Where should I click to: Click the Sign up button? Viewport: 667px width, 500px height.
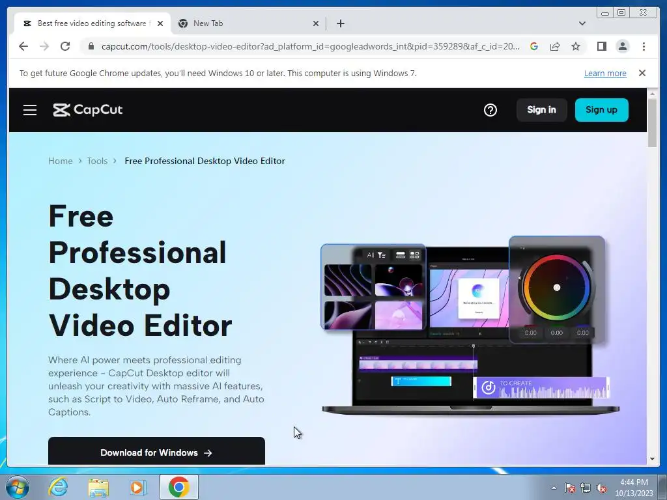601,109
